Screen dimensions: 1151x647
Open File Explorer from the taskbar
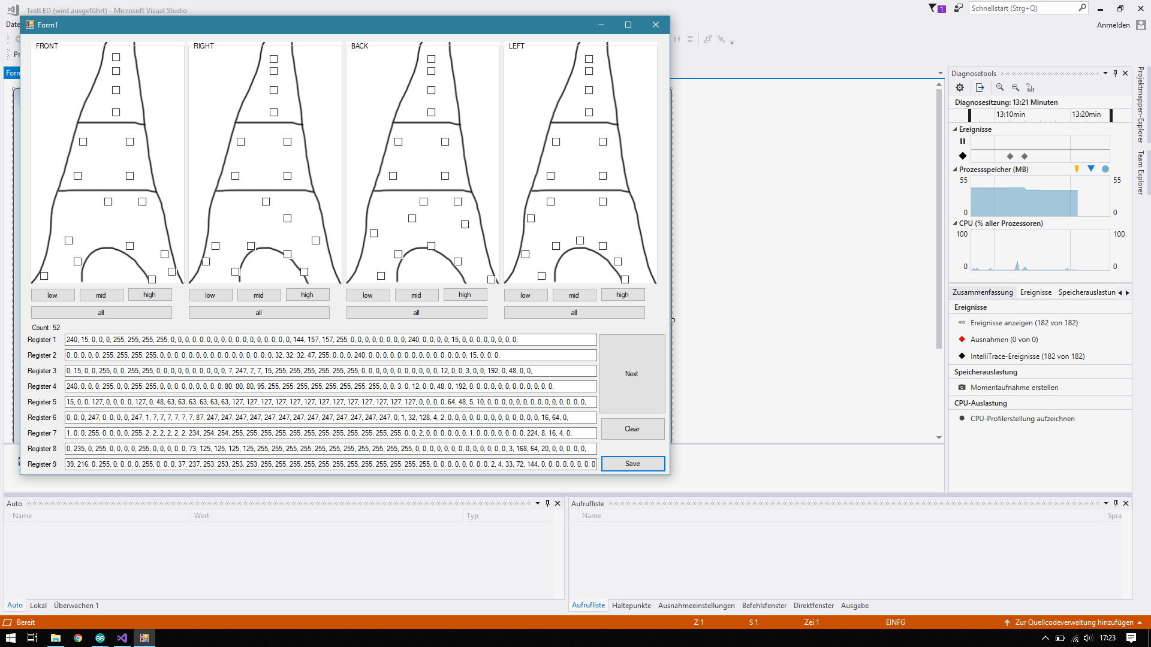(56, 638)
